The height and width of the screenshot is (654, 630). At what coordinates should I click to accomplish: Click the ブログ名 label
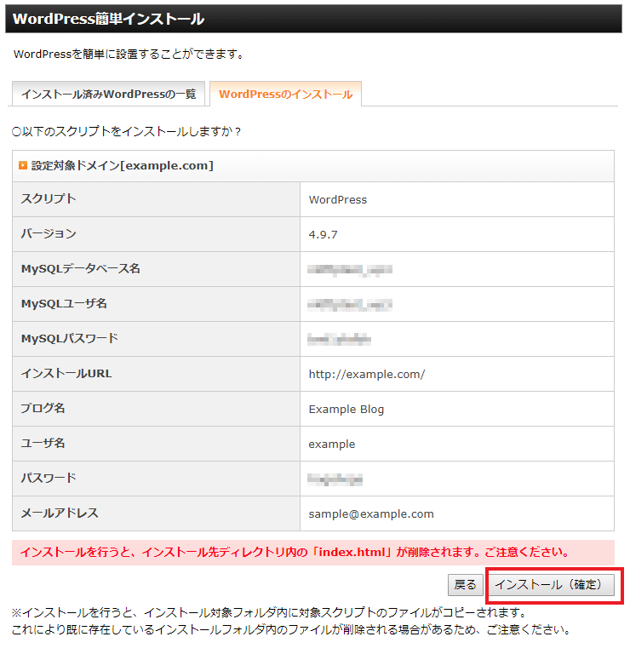click(43, 408)
